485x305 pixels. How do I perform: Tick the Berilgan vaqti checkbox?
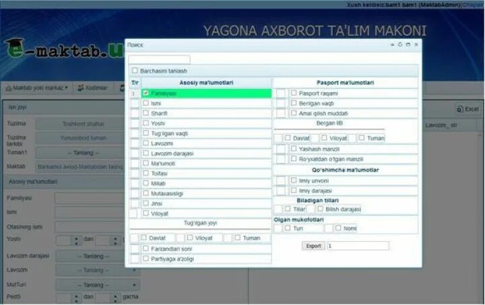(x=294, y=103)
